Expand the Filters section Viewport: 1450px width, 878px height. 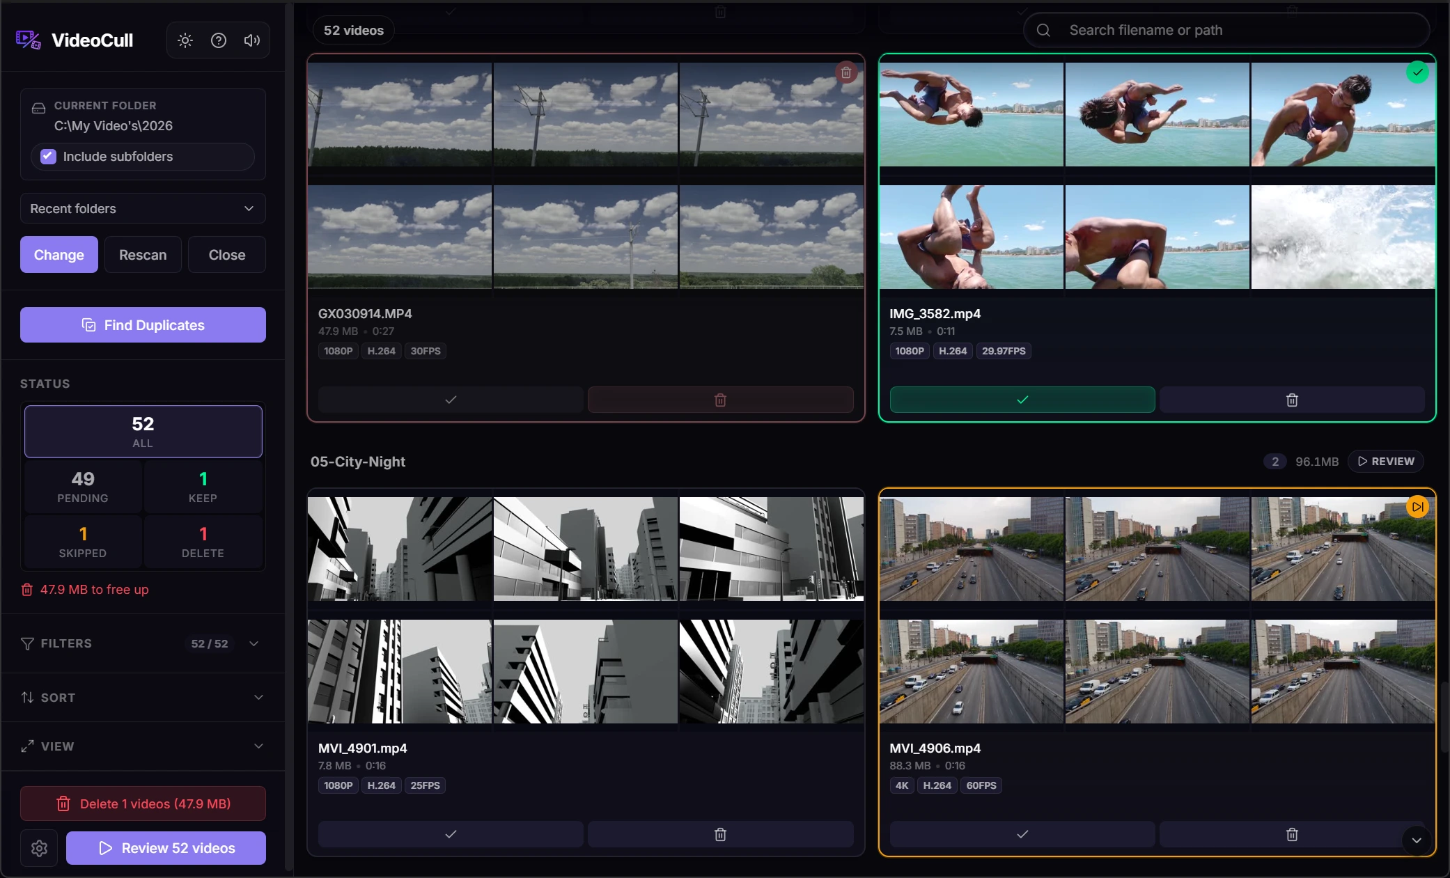143,643
